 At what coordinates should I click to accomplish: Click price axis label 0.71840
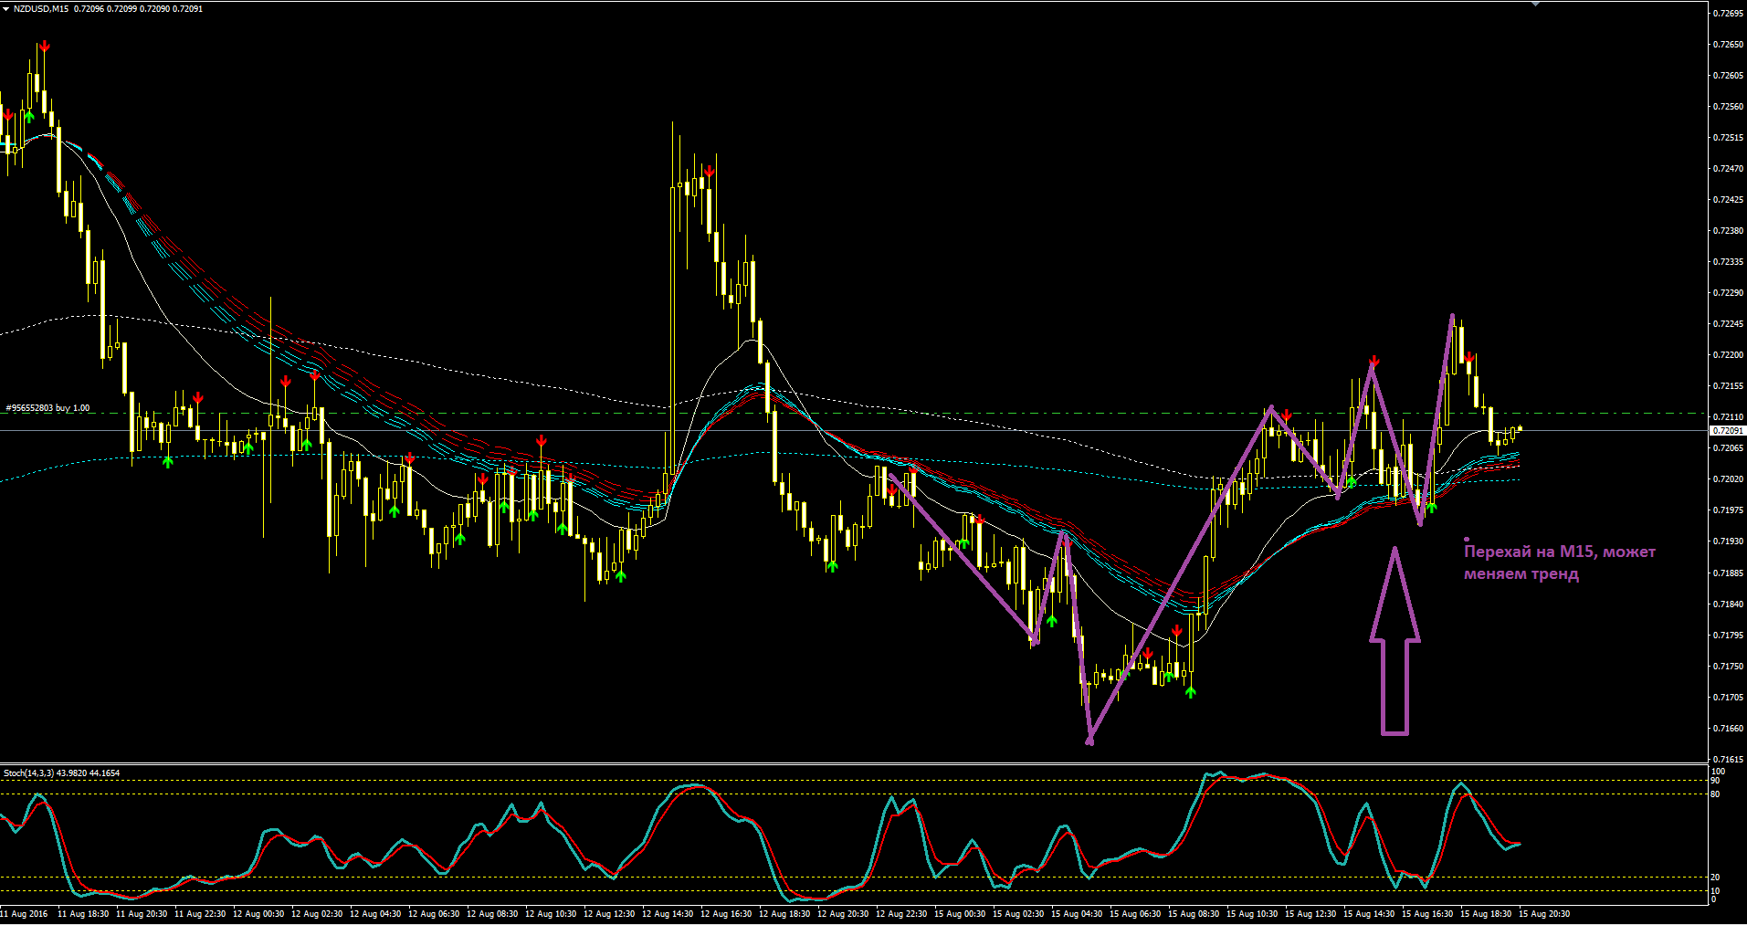1728,604
